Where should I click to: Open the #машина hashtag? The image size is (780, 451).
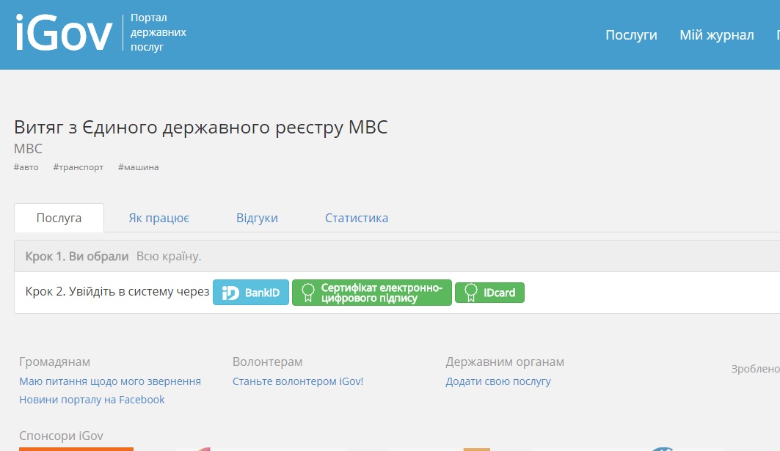click(x=138, y=167)
